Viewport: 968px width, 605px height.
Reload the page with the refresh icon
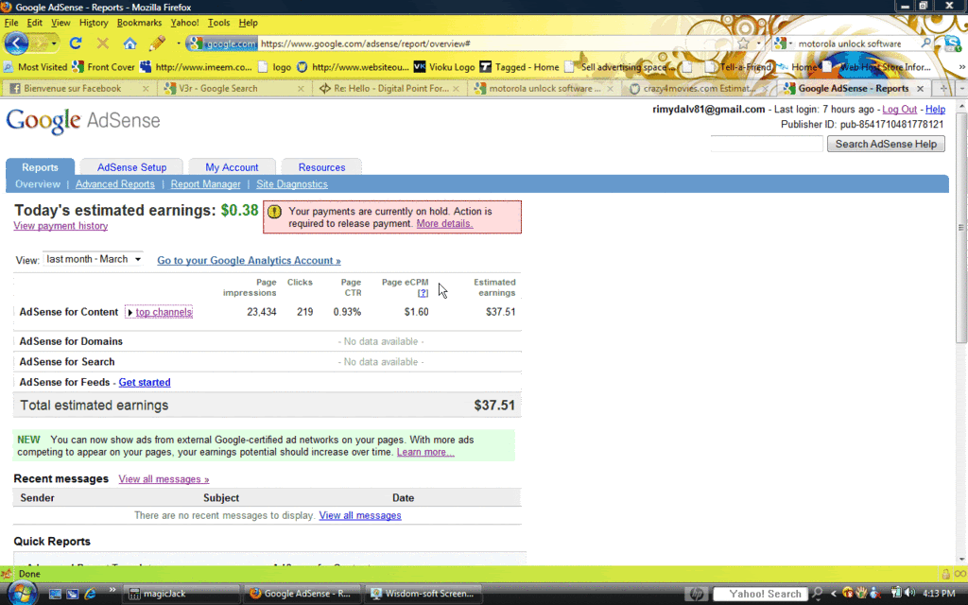tap(76, 43)
